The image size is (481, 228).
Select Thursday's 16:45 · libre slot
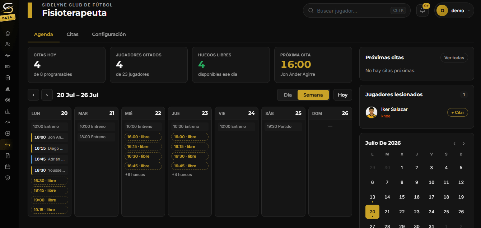pyautogui.click(x=190, y=166)
